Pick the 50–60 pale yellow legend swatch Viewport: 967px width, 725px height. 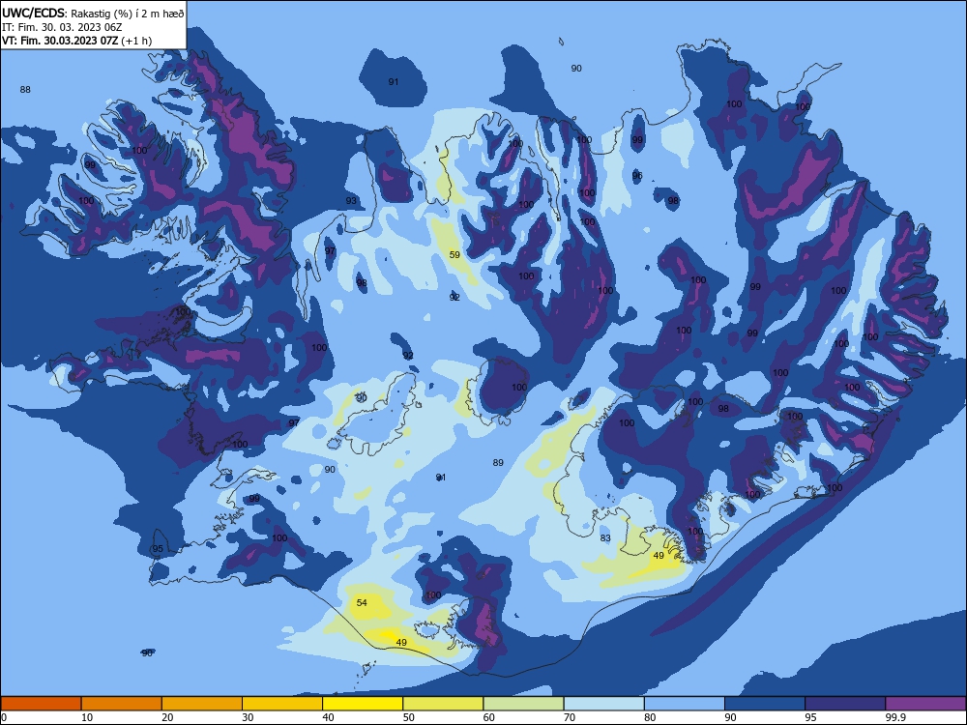click(444, 704)
